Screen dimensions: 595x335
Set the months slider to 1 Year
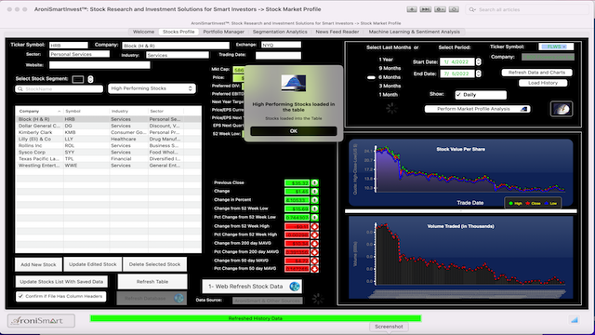click(x=371, y=60)
